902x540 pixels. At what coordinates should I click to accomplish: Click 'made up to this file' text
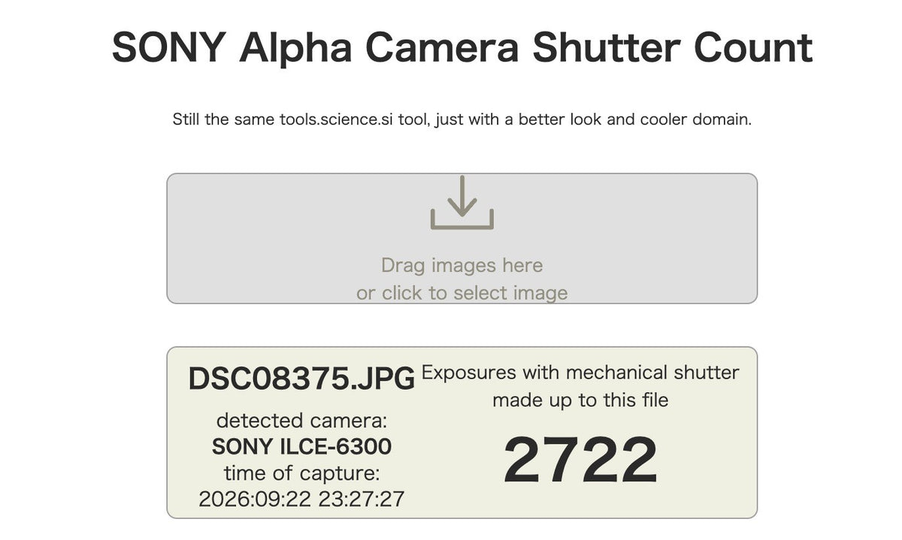pos(580,400)
